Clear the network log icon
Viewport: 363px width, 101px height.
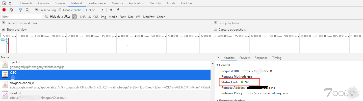(x=11, y=10)
